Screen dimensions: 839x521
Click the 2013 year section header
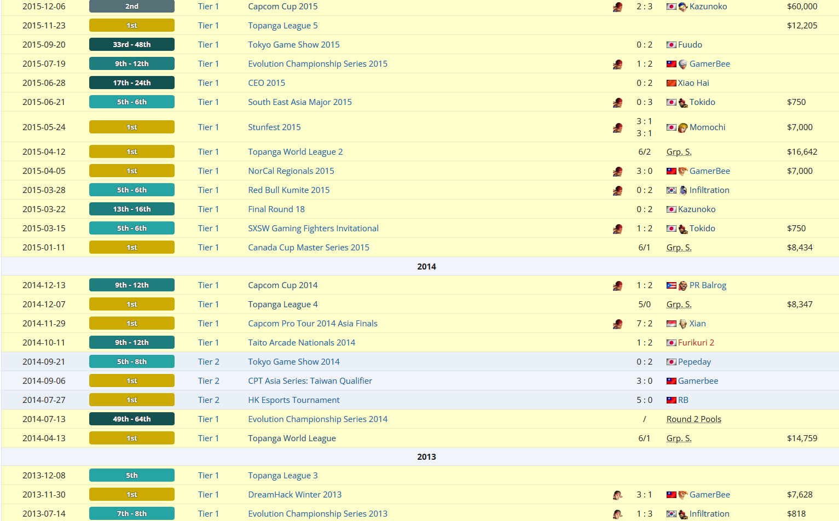[x=426, y=457]
